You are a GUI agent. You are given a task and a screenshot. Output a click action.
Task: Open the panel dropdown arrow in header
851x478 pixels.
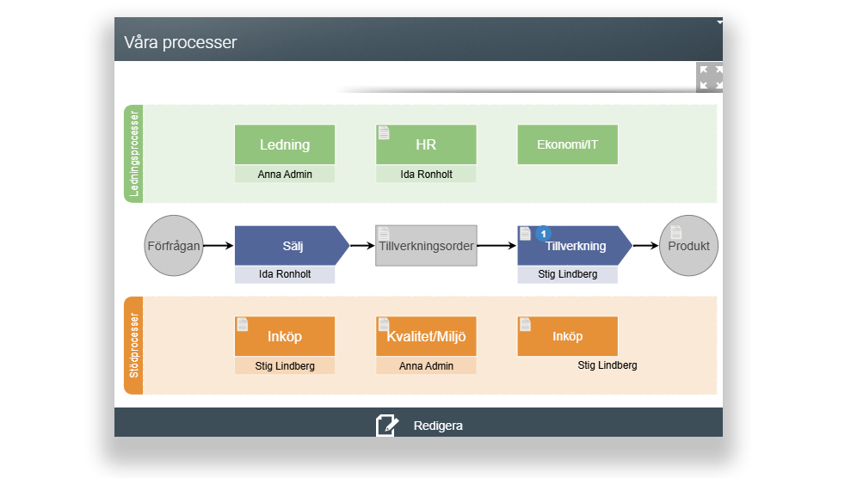(719, 22)
